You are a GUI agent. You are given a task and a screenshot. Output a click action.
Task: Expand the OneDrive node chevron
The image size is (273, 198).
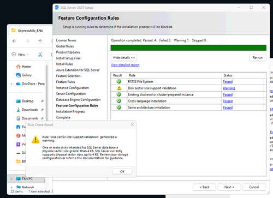tap(11, 84)
